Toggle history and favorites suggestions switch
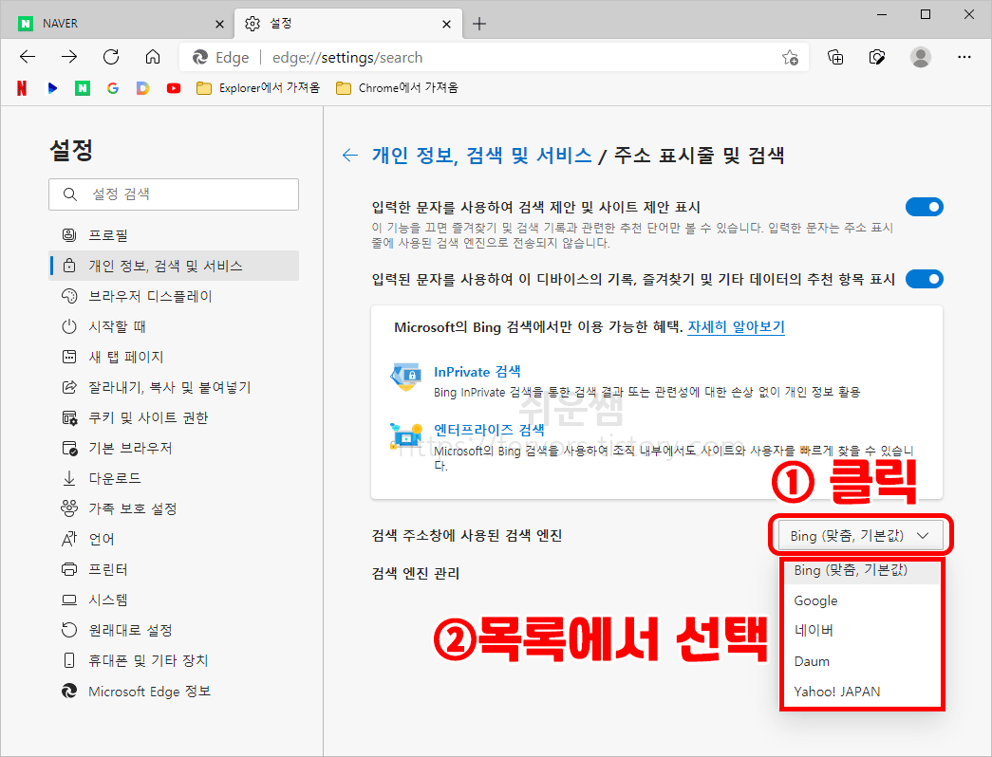This screenshot has width=992, height=757. pyautogui.click(x=925, y=279)
